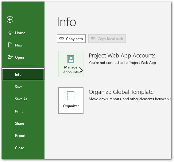The image size is (174, 162).
Task: Choose Close to close the project
Action: tap(23, 148)
